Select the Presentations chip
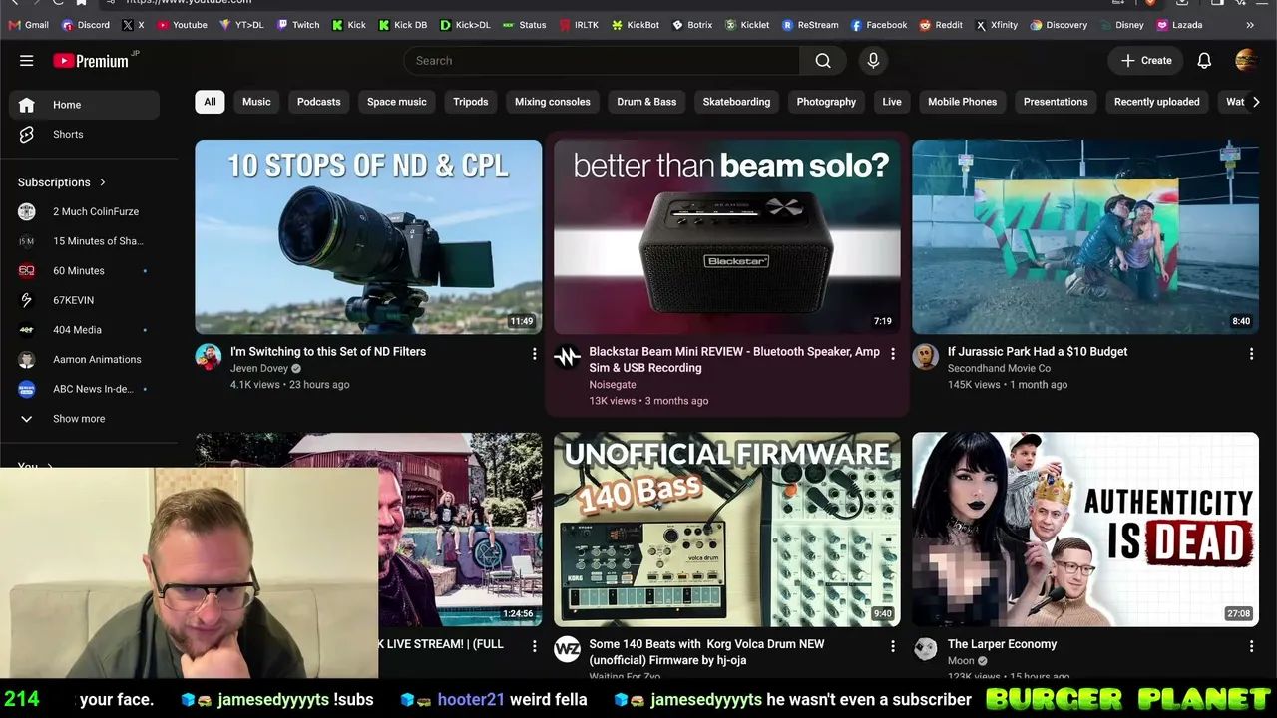The image size is (1277, 718). pyautogui.click(x=1056, y=102)
